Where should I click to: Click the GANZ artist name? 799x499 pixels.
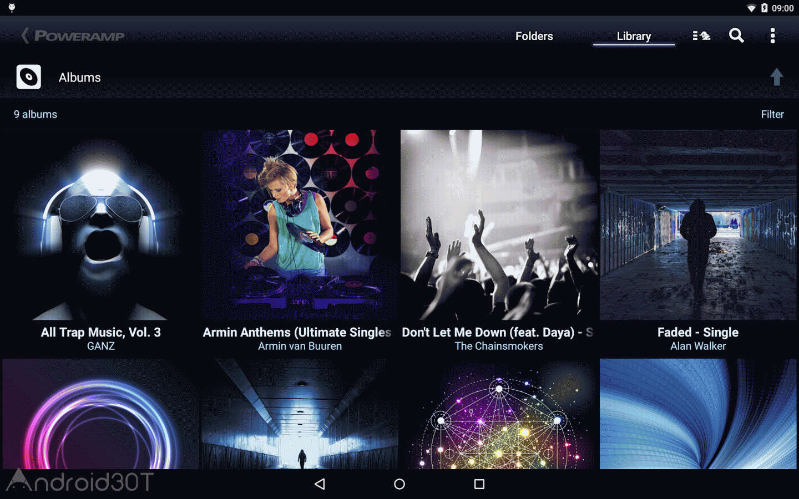click(x=100, y=346)
